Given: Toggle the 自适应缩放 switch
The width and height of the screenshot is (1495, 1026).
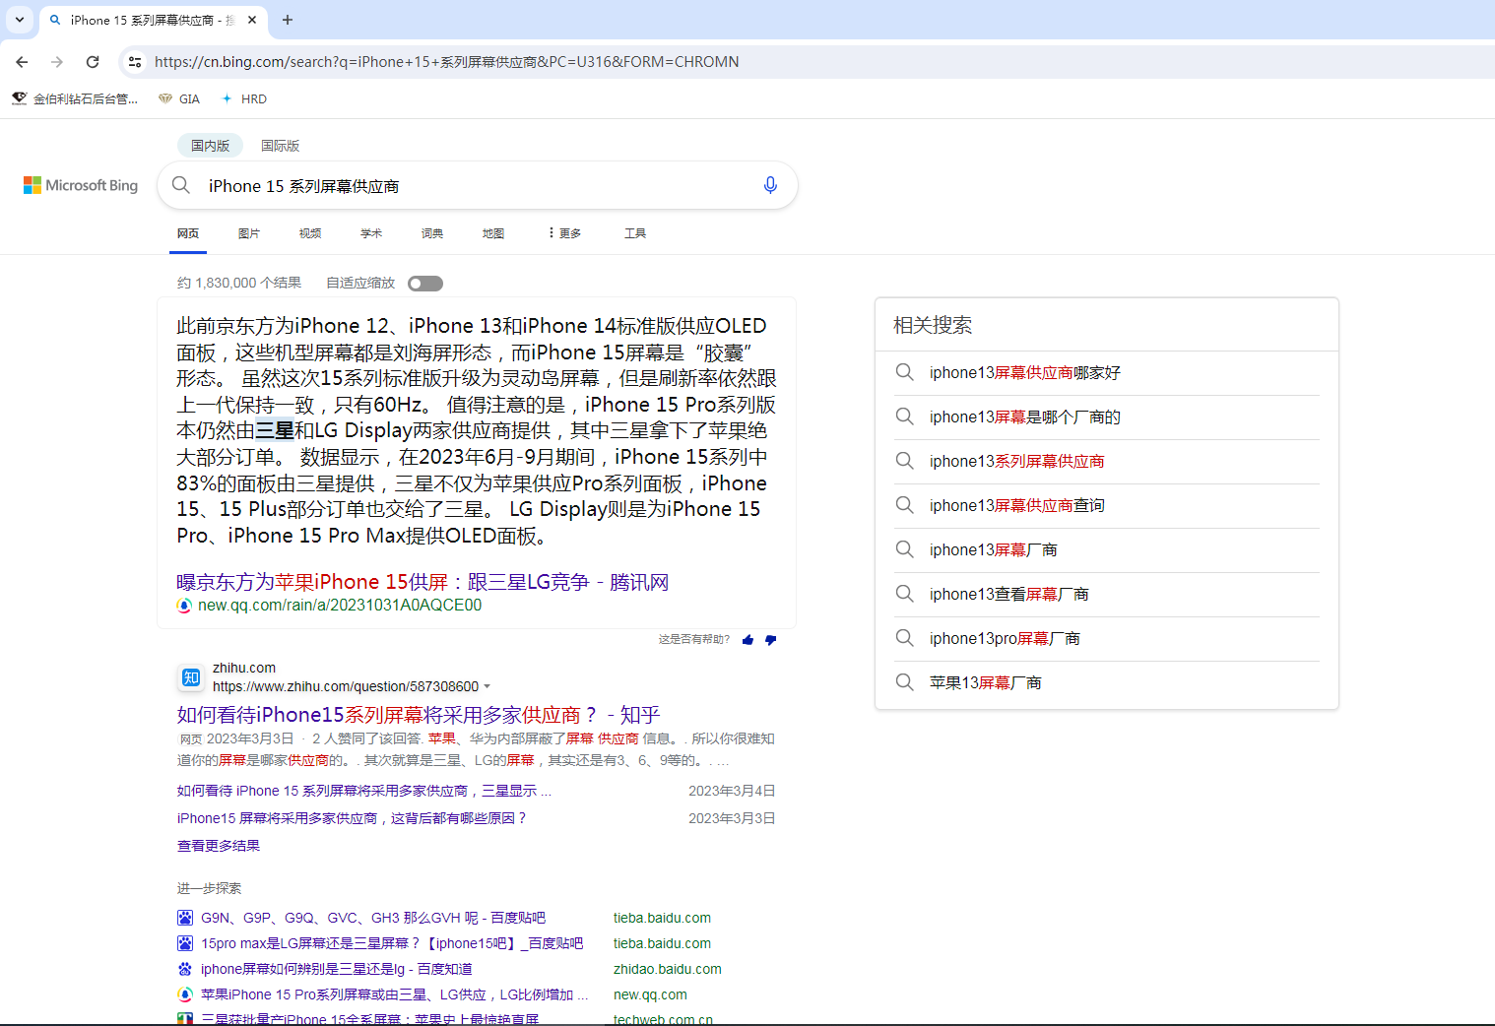Looking at the screenshot, I should tap(425, 284).
